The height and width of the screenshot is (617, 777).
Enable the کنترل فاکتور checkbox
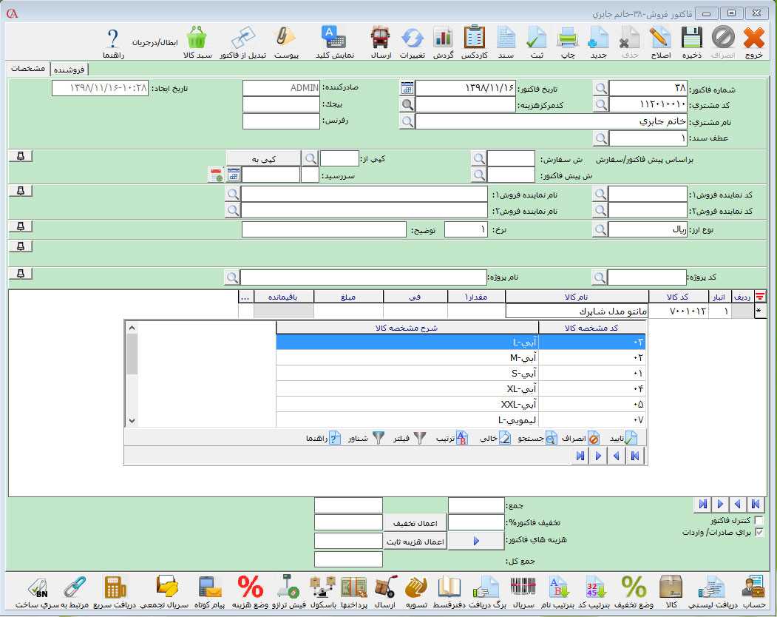(x=759, y=521)
